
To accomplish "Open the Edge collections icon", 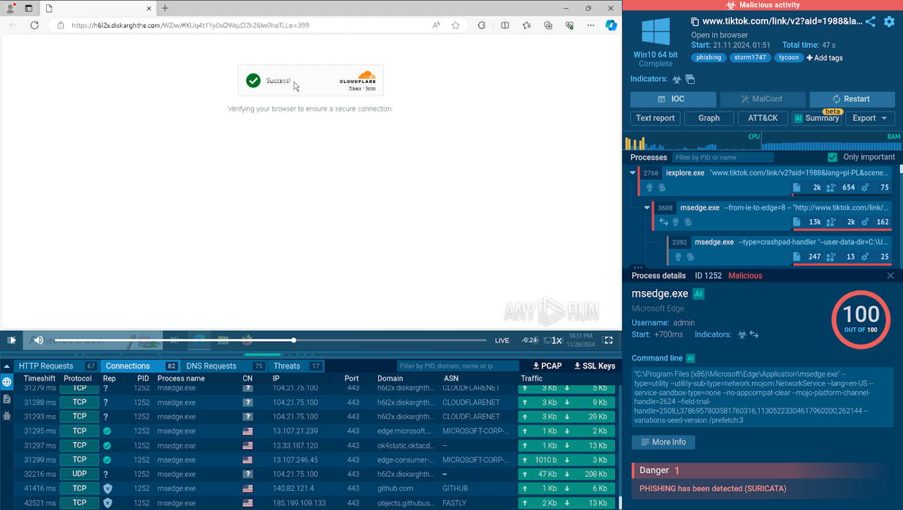I will coord(548,25).
